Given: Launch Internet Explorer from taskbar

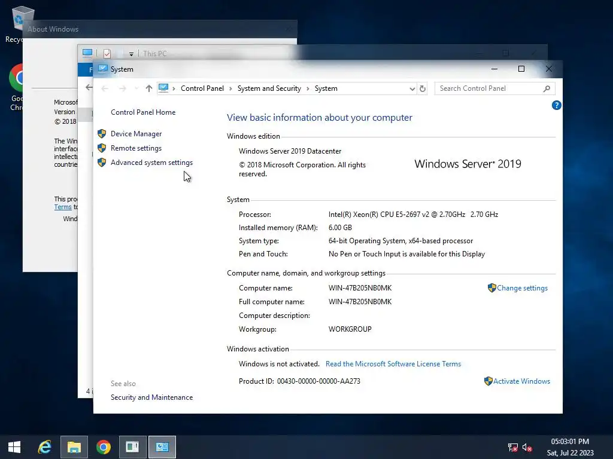Looking at the screenshot, I should [44, 447].
